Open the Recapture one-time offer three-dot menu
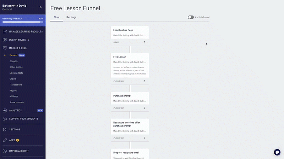This screenshot has height=159, width=284. coord(144,138)
